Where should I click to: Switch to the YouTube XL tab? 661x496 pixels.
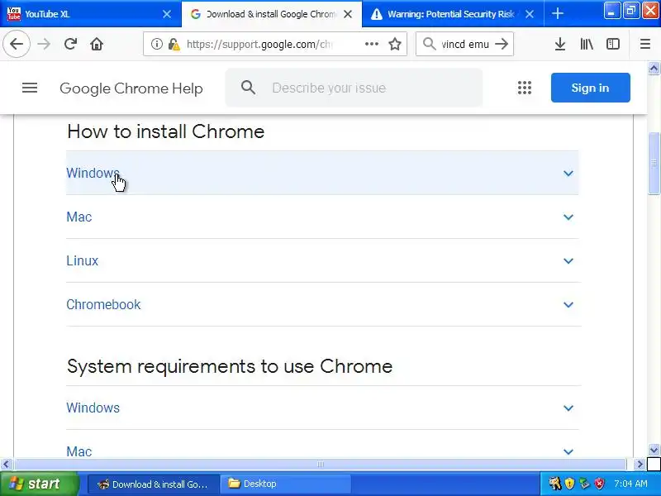pos(91,14)
